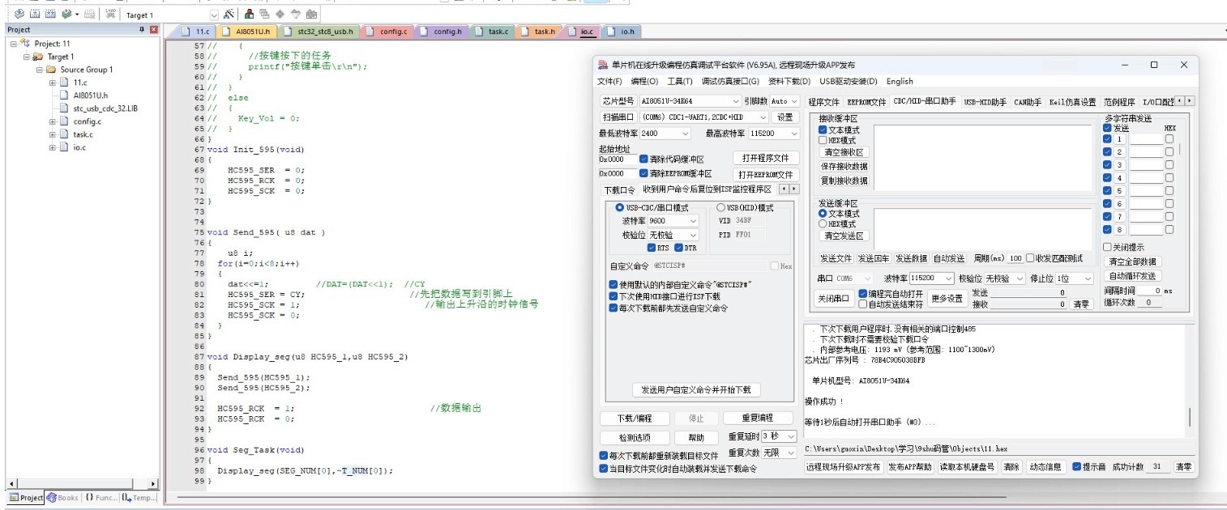Toggle the RTS checkbox
Image resolution: width=1227 pixels, height=510 pixels.
[652, 248]
